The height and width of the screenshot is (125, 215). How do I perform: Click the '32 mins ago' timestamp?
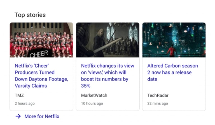(x=158, y=104)
